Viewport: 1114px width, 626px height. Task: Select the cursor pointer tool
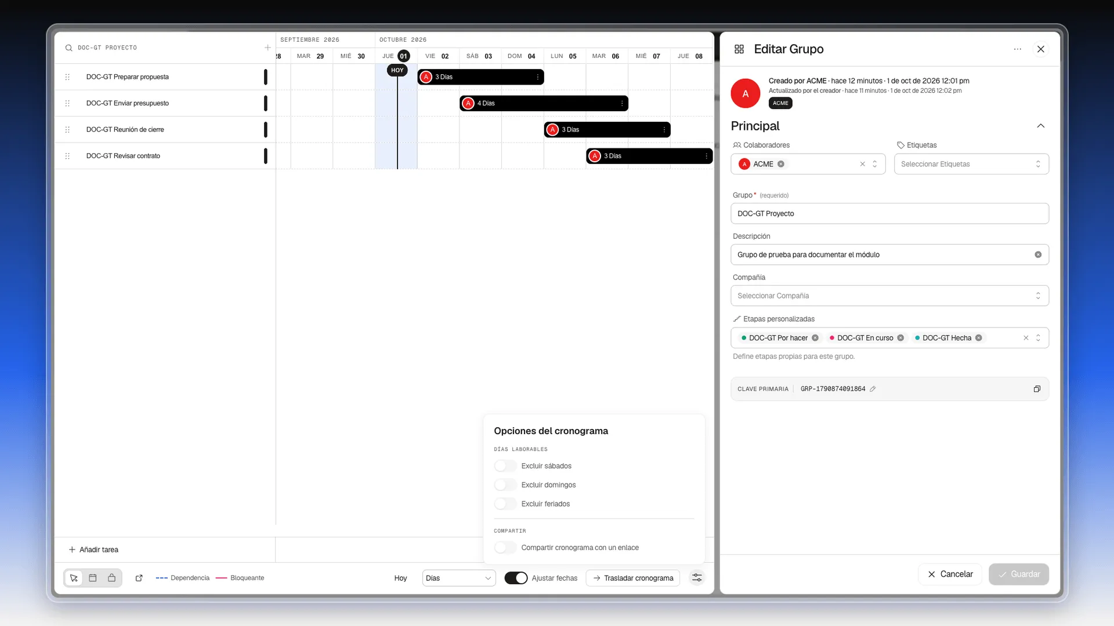pyautogui.click(x=74, y=578)
